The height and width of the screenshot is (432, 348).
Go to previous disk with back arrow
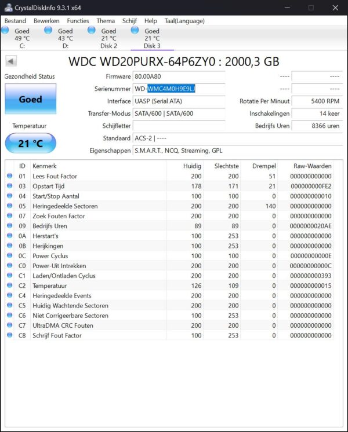click(11, 61)
